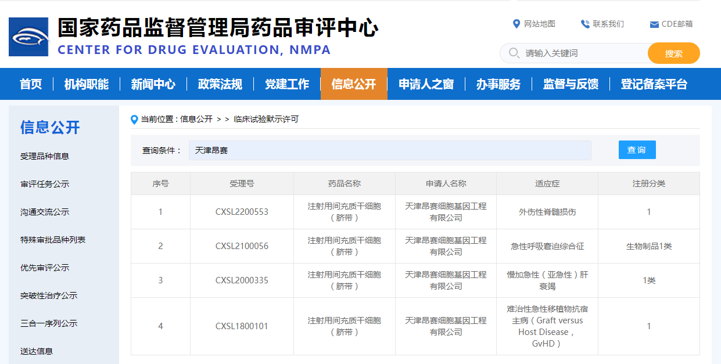This screenshot has width=721, height=364.
Task: Click the 急性呼吸窘迫综合征 indication cell
Action: click(547, 246)
